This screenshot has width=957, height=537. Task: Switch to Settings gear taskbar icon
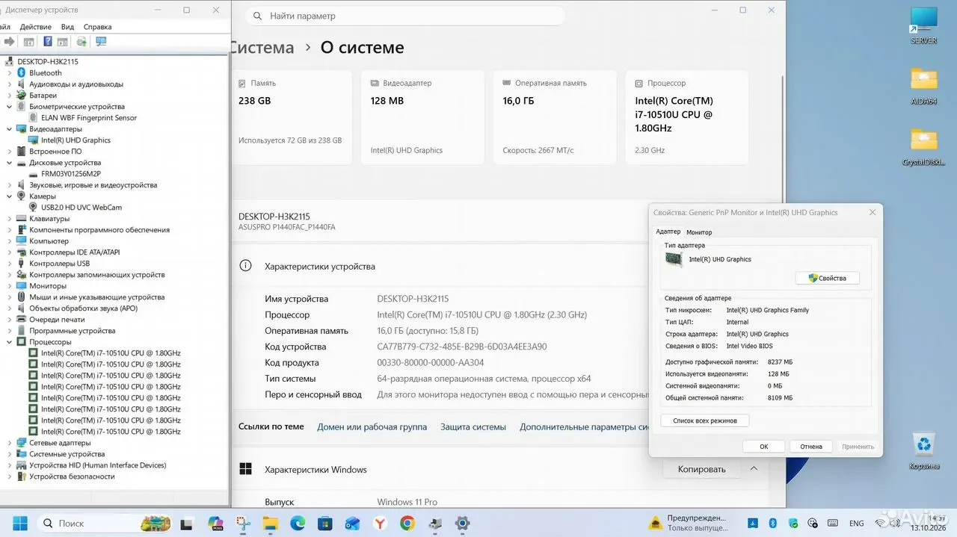pyautogui.click(x=463, y=523)
